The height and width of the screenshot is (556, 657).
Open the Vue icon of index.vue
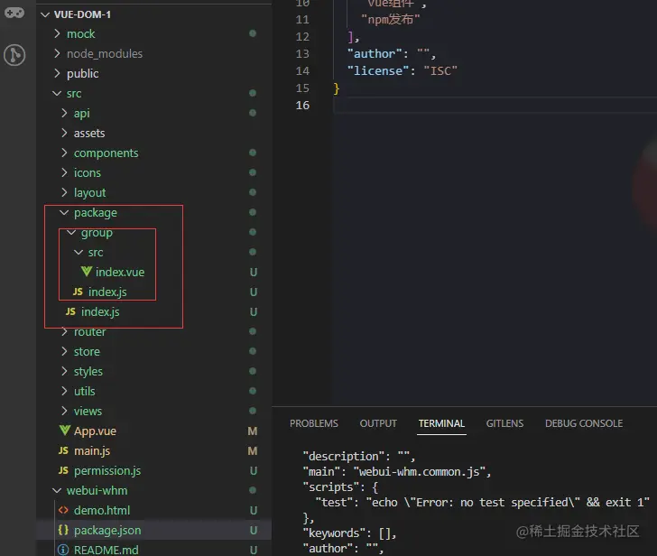click(x=87, y=272)
